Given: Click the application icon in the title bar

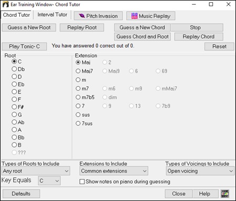Looking at the screenshot, I should [6, 4].
